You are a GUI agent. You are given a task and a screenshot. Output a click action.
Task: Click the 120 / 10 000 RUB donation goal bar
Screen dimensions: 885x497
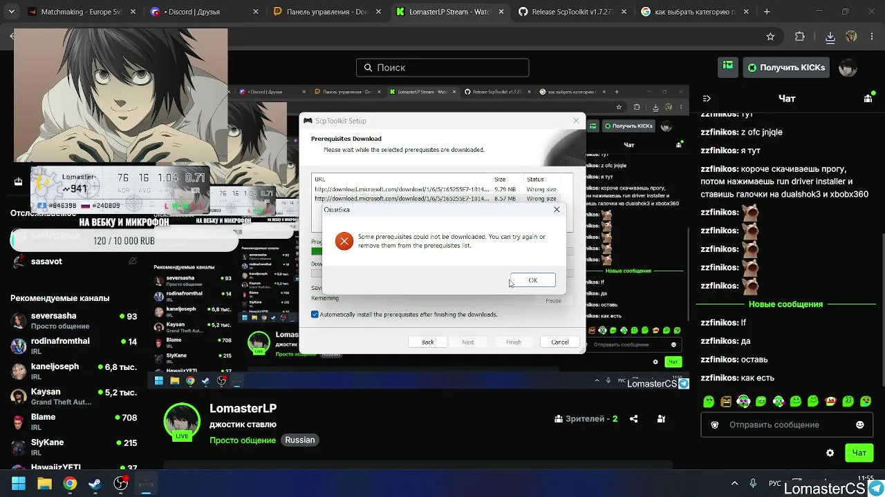(x=124, y=241)
